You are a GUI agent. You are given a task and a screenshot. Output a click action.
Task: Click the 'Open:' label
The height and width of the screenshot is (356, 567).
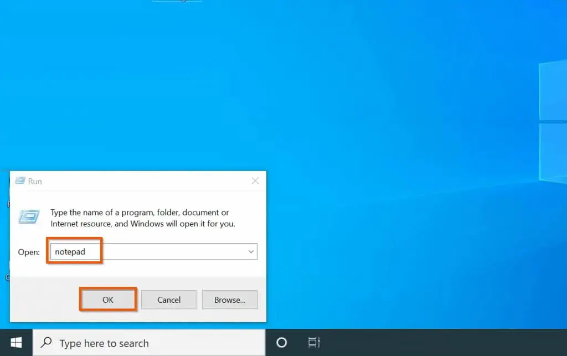pos(29,252)
